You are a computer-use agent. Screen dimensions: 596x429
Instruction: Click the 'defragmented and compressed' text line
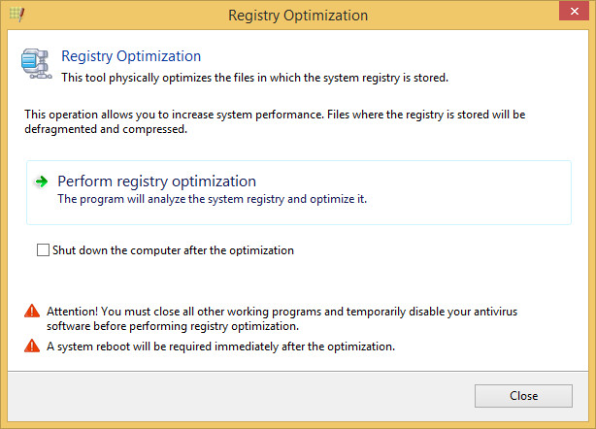106,129
